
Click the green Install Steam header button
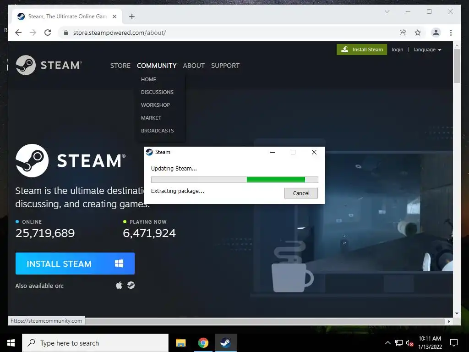(362, 49)
